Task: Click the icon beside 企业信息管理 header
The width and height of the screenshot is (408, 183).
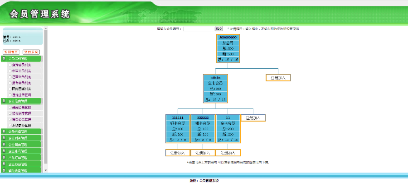Action: click(x=4, y=101)
